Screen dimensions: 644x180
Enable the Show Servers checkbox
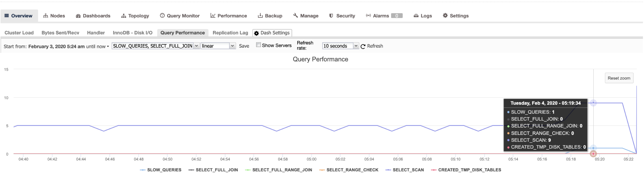click(258, 45)
